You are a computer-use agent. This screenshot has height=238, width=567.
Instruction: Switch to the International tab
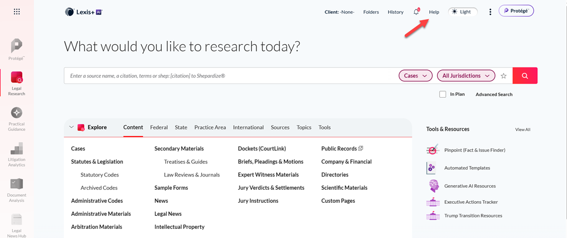248,127
